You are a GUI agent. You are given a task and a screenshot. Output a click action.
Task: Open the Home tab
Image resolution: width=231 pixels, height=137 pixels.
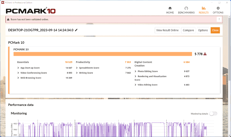pos(170,10)
